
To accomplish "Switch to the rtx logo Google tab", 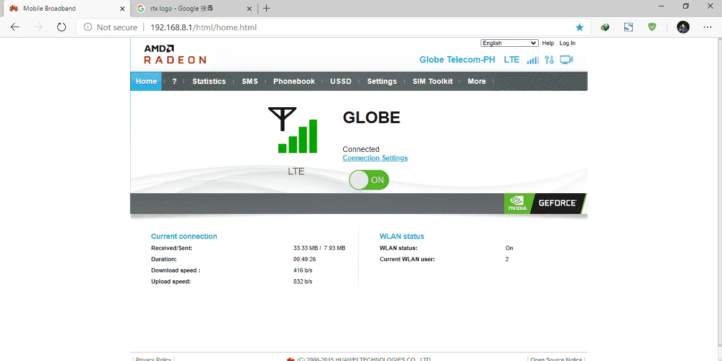I will click(193, 8).
